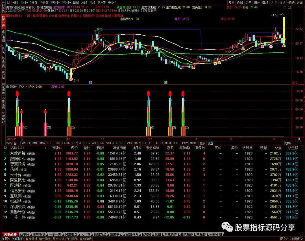Select the 关联品种 bottom tab
The width and height of the screenshot is (305, 241).
10,234
